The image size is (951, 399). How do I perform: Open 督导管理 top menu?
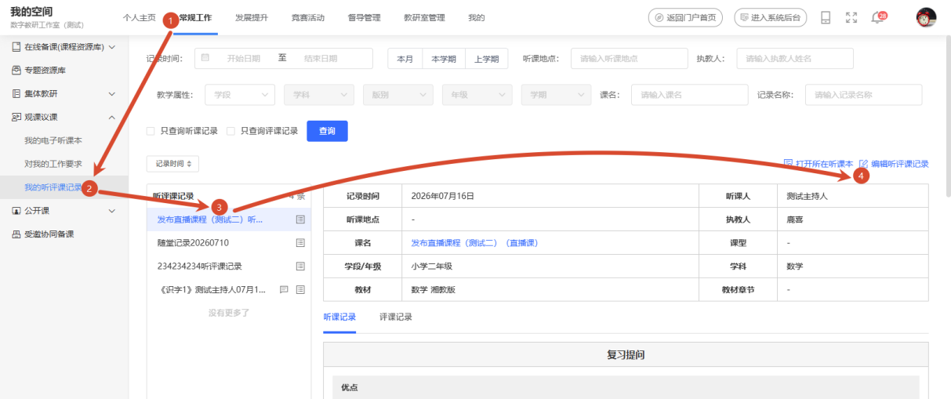pyautogui.click(x=364, y=17)
